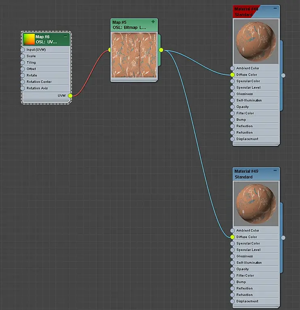This screenshot has height=310, width=300.
Task: Click Ambient Color socket on Material #49
Action: click(232, 231)
